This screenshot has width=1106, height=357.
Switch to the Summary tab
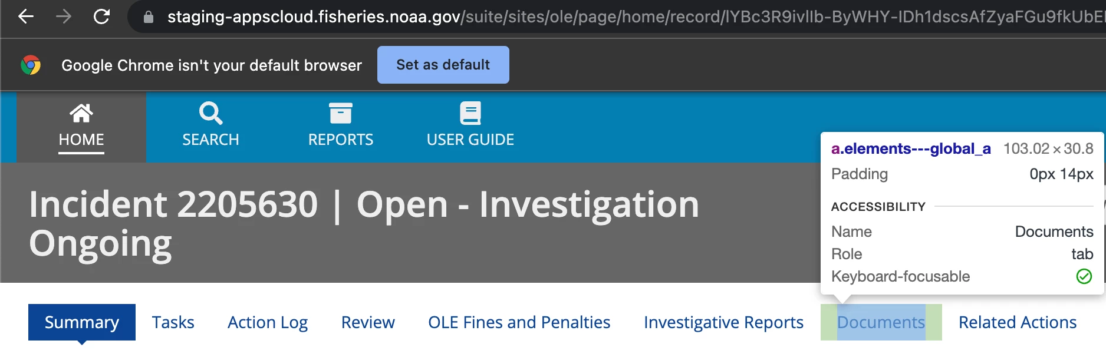pos(82,322)
